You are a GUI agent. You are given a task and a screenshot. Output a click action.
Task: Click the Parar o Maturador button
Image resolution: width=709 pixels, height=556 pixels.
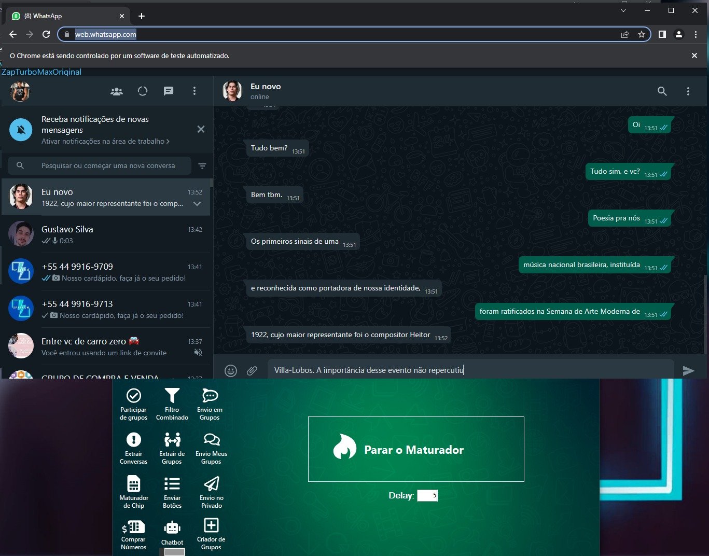416,449
